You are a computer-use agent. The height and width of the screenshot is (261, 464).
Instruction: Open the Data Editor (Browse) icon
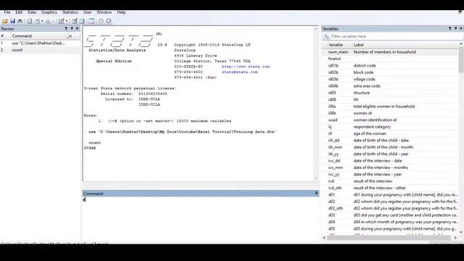coord(82,21)
